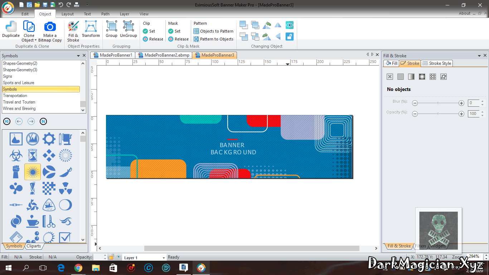Go to first symbols page button
Viewport: 489px width, 275px height.
[7, 121]
